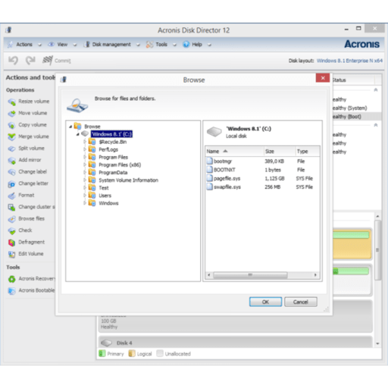This screenshot has width=388, height=388.
Task: Click the Healthy (Boot) status row
Action: 356,117
